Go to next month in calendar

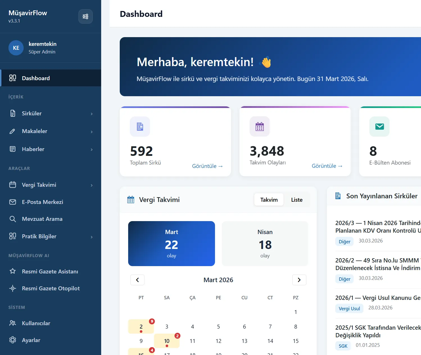tap(299, 280)
